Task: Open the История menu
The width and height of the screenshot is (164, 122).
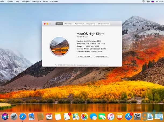Action: click(26, 1)
